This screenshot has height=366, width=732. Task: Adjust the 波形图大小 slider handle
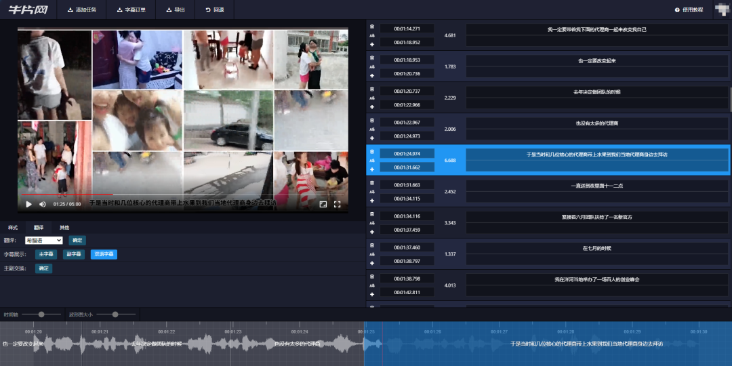115,314
